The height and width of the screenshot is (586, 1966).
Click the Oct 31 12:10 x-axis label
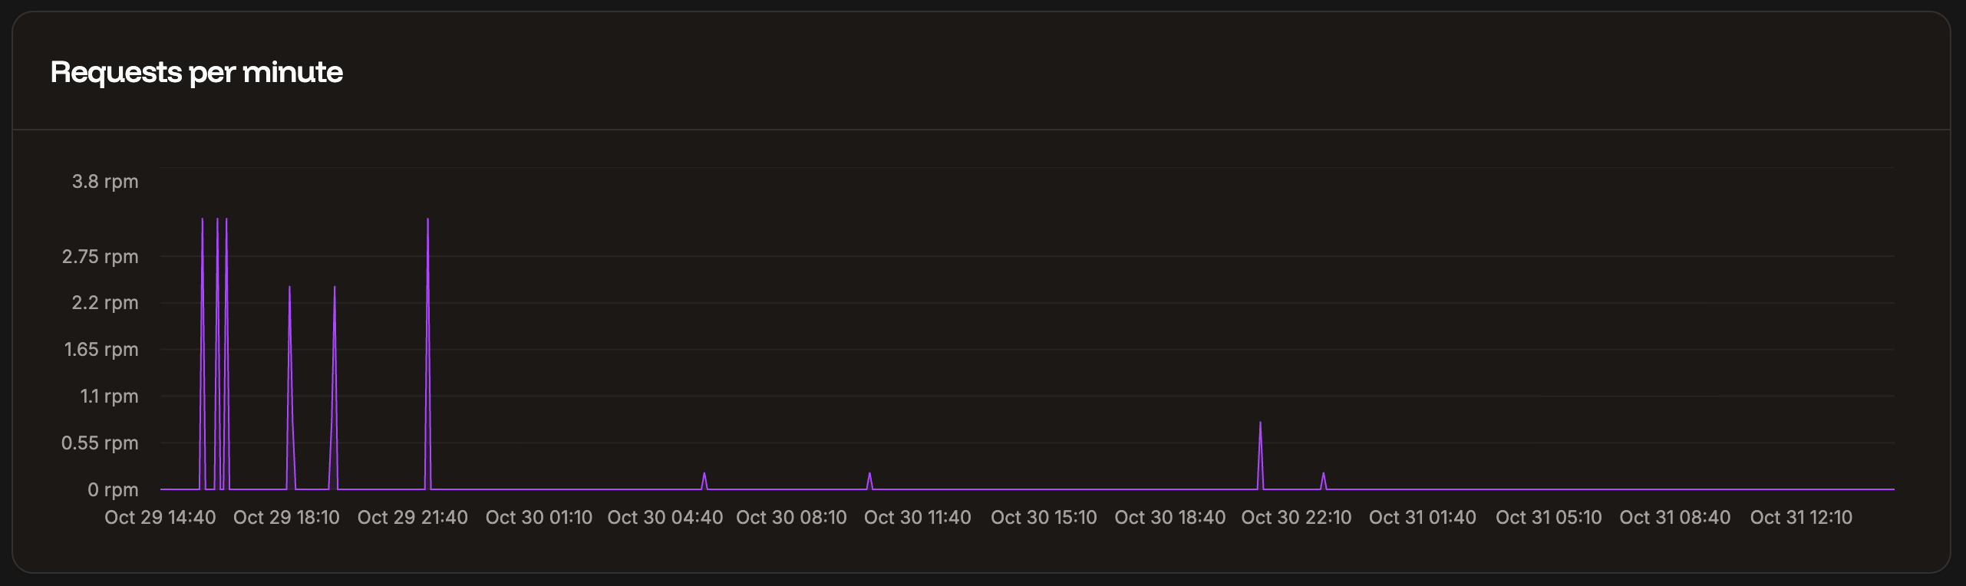pos(1801,518)
